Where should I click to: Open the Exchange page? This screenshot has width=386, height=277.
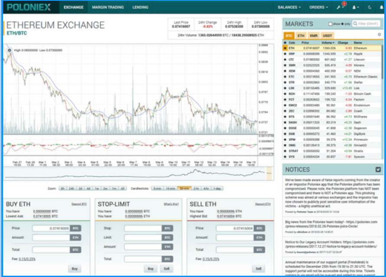point(73,7)
